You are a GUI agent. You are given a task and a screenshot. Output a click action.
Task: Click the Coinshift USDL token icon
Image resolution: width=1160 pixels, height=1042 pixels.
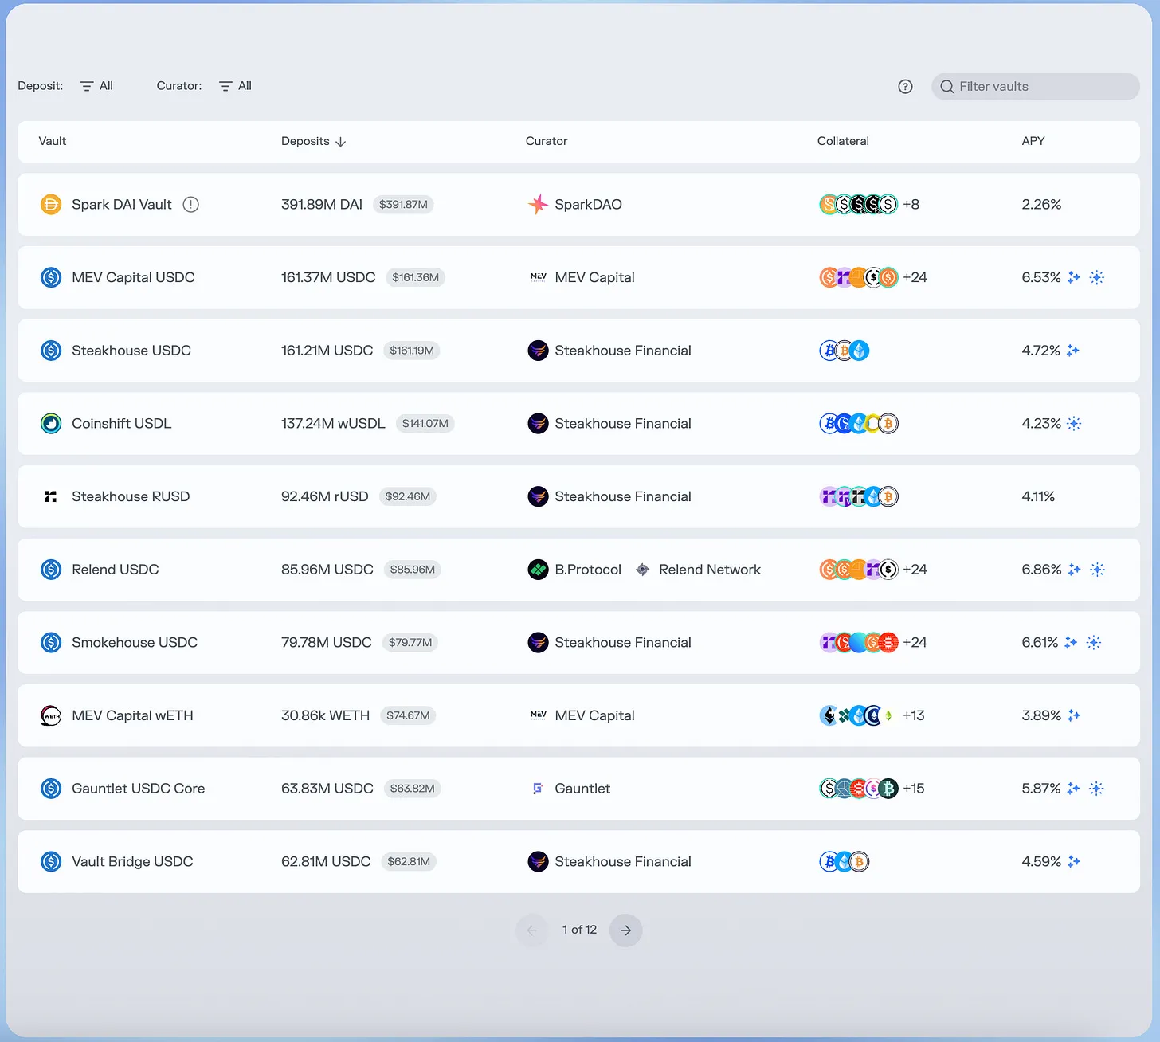point(51,424)
